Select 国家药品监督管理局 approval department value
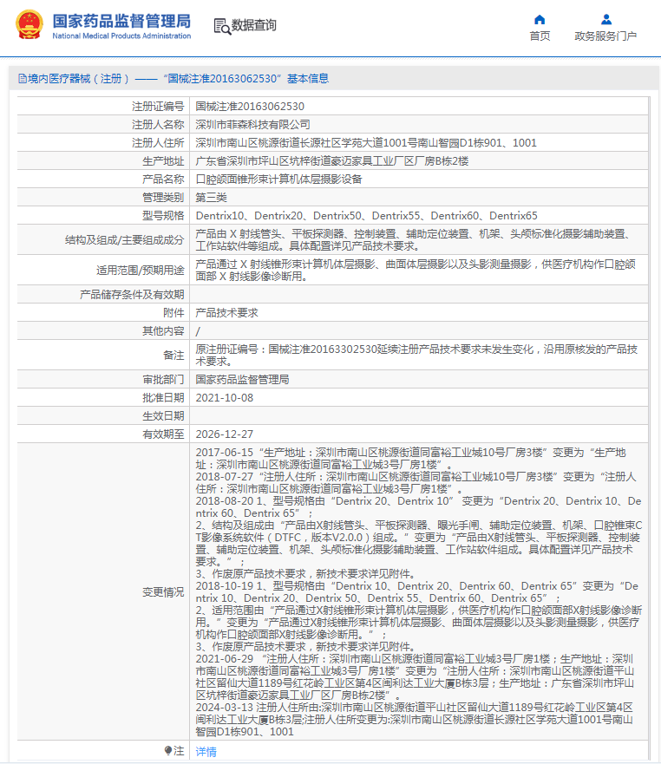This screenshot has width=661, height=764. 242,380
